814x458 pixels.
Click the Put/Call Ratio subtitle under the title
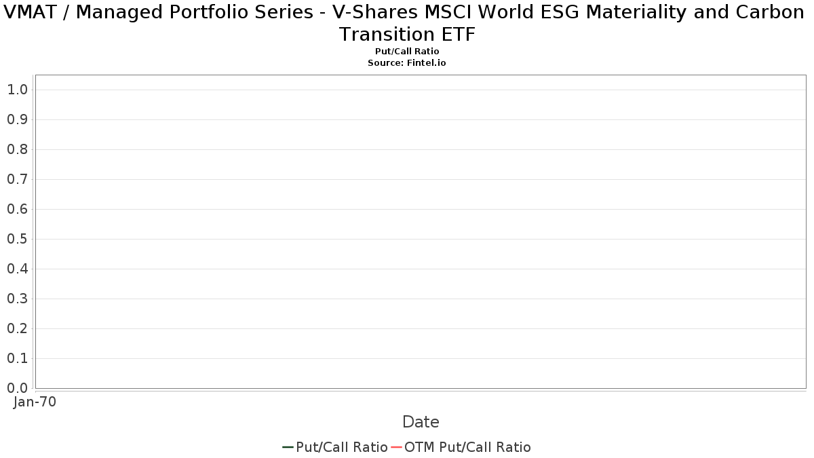pyautogui.click(x=407, y=52)
